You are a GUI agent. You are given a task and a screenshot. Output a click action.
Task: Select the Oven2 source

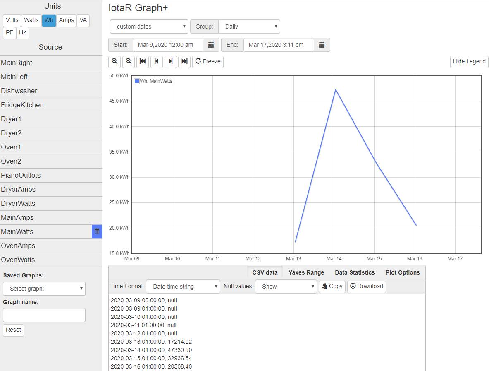point(51,161)
